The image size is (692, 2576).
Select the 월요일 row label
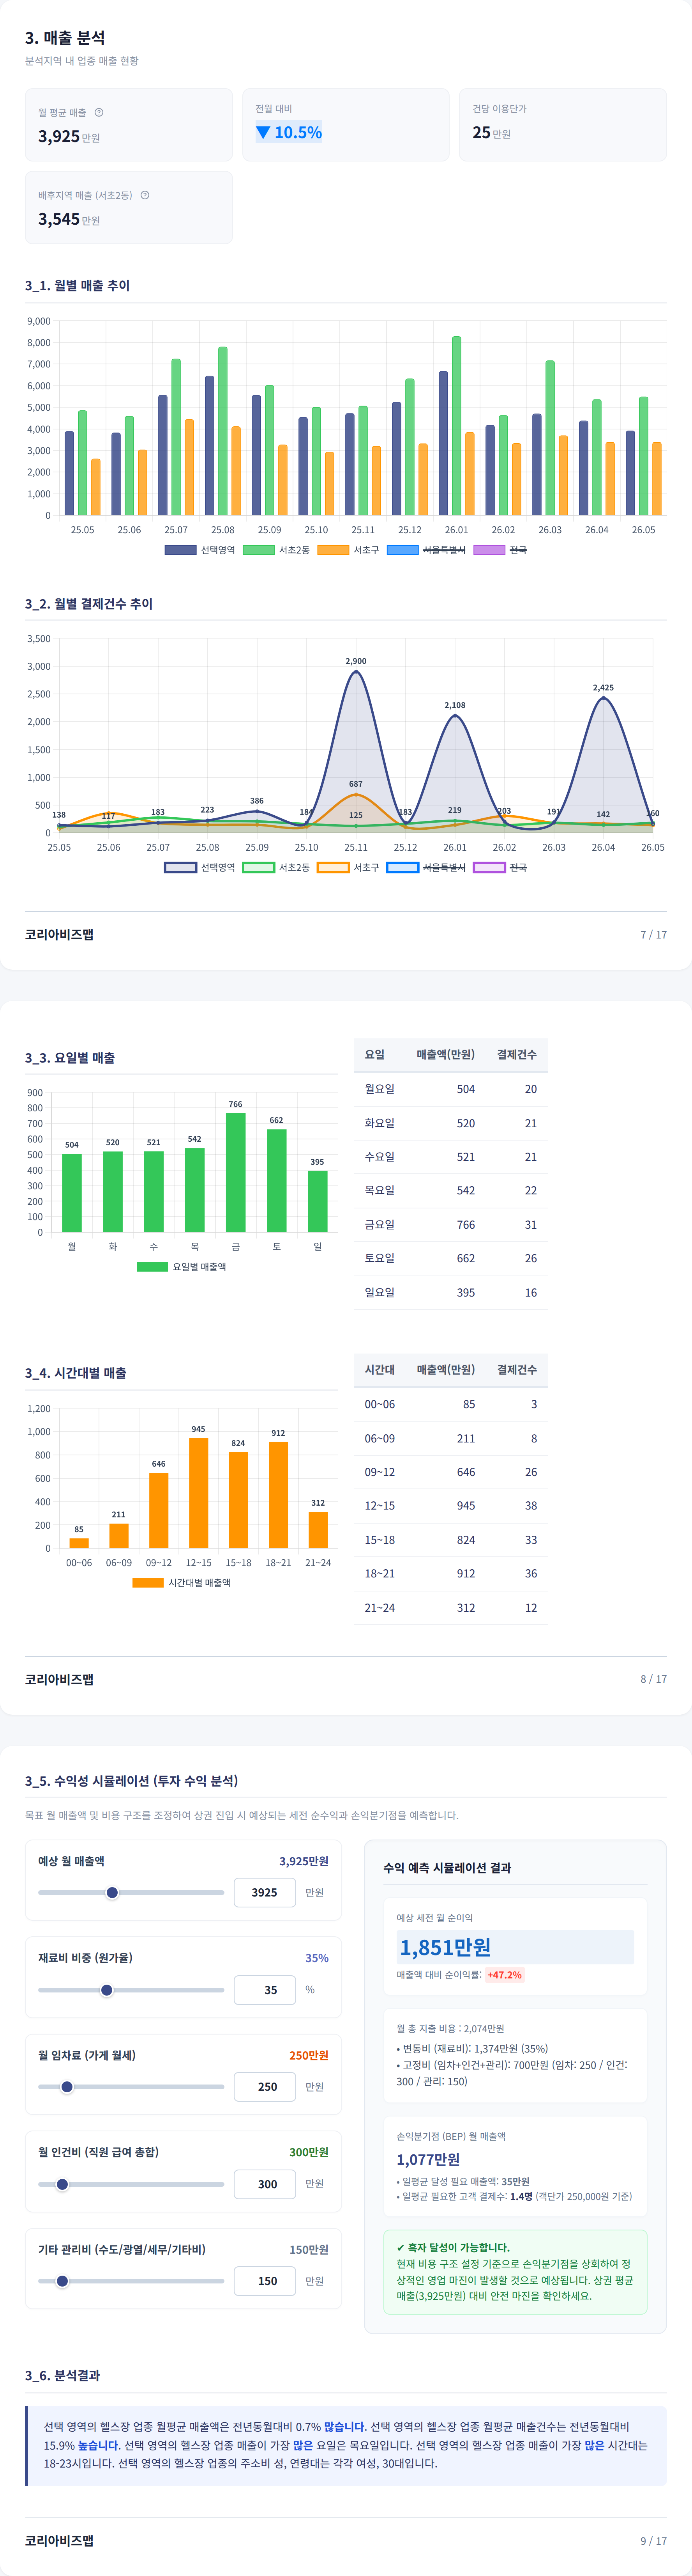380,1089
